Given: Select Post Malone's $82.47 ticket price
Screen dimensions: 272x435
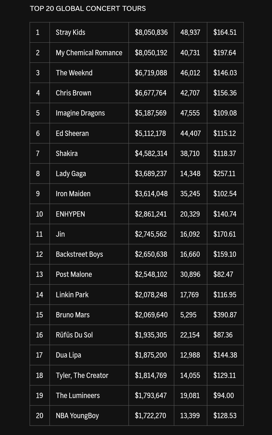Looking at the screenshot, I should [x=223, y=274].
